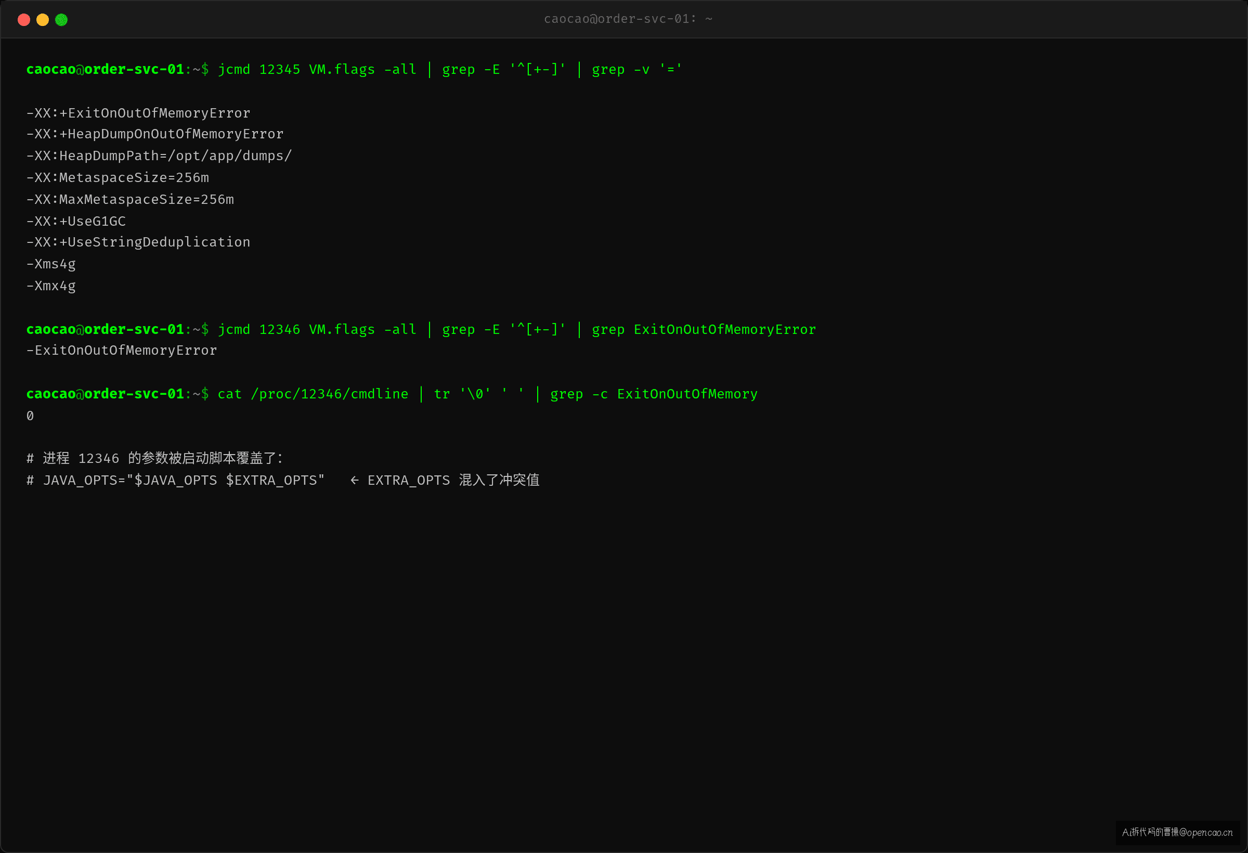Click the red close window button
The image size is (1248, 853).
[23, 20]
